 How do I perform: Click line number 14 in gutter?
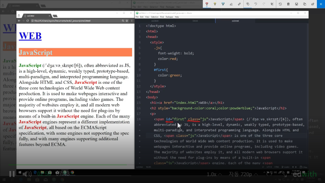tap(139, 97)
